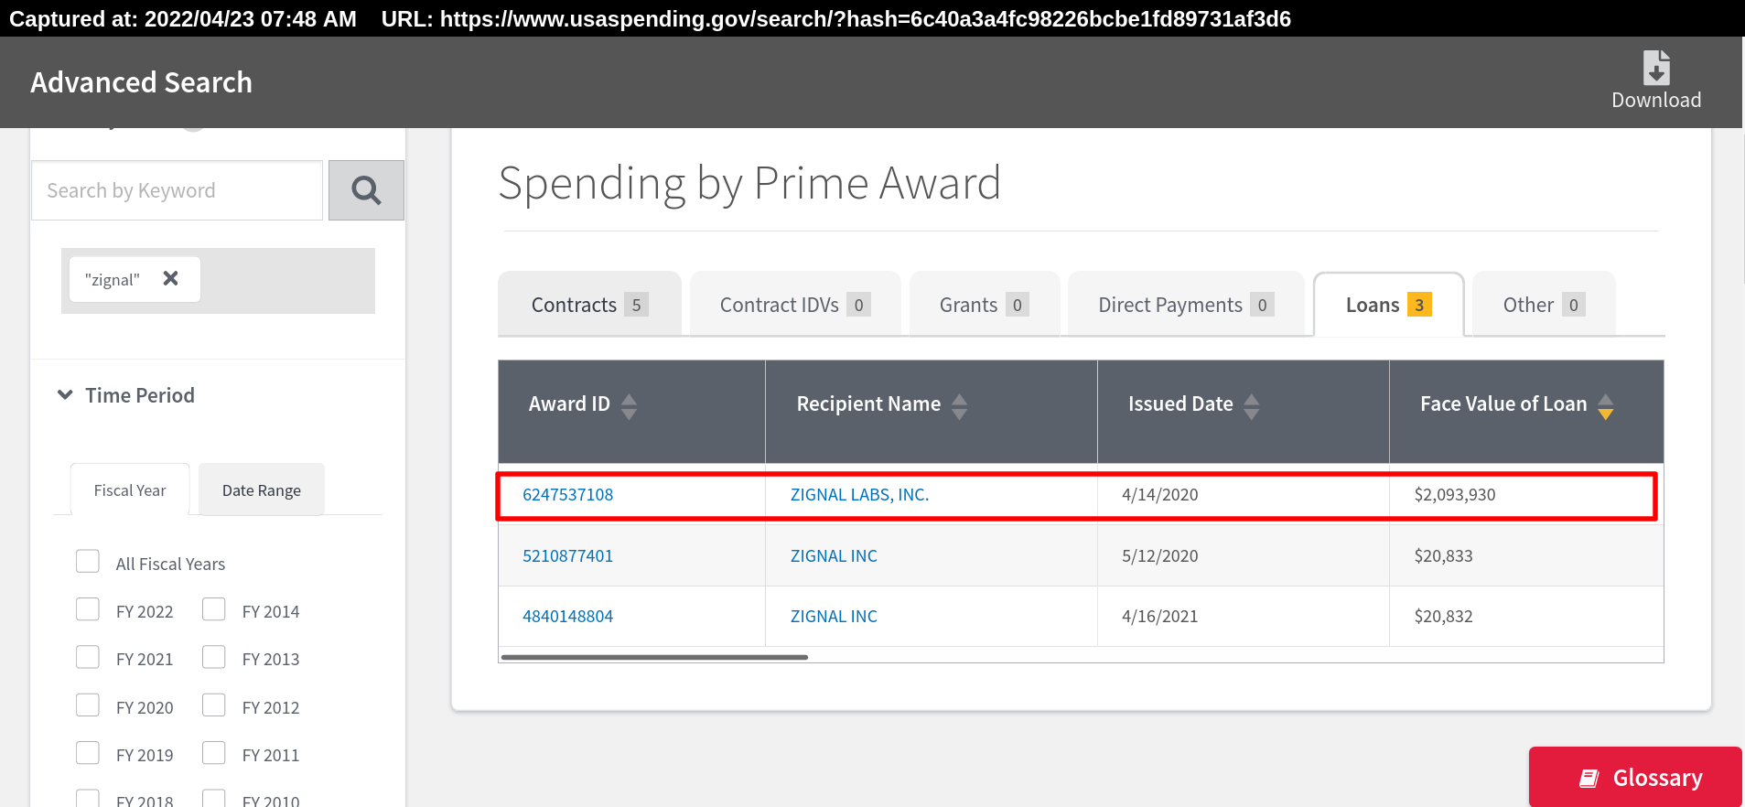The width and height of the screenshot is (1745, 807).
Task: Click the table horizontal scrollbar
Action: (x=654, y=657)
